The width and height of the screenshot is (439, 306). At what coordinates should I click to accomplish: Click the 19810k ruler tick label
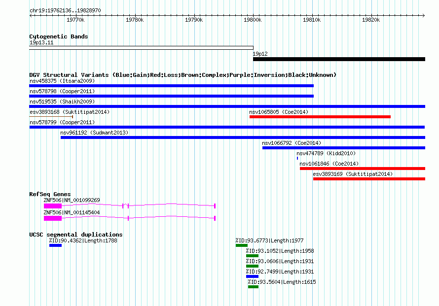[x=312, y=20]
